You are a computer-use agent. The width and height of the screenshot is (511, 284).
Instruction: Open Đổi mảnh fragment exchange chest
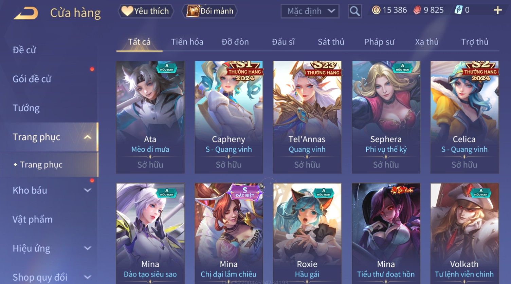click(x=209, y=11)
